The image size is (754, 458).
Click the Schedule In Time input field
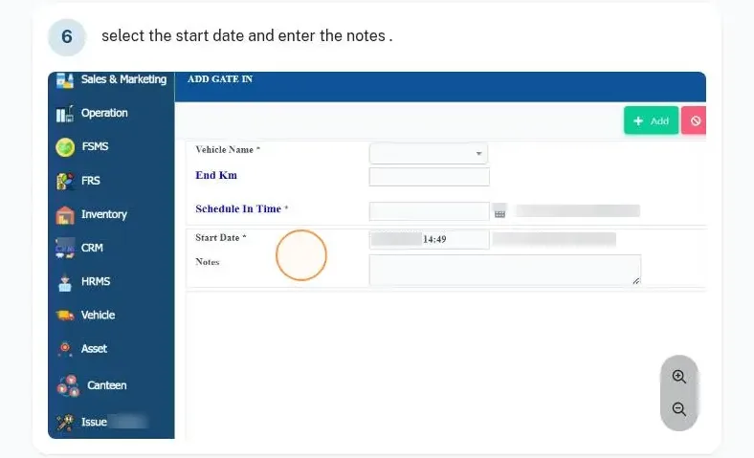(x=429, y=211)
